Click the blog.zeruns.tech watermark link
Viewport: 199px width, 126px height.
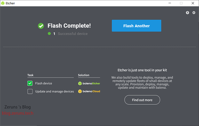tap(18, 113)
